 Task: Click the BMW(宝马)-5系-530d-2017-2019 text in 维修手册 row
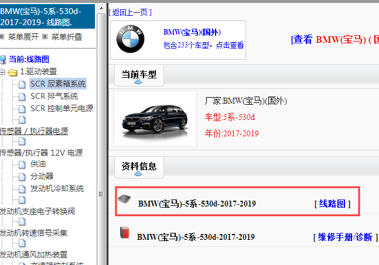(196, 237)
